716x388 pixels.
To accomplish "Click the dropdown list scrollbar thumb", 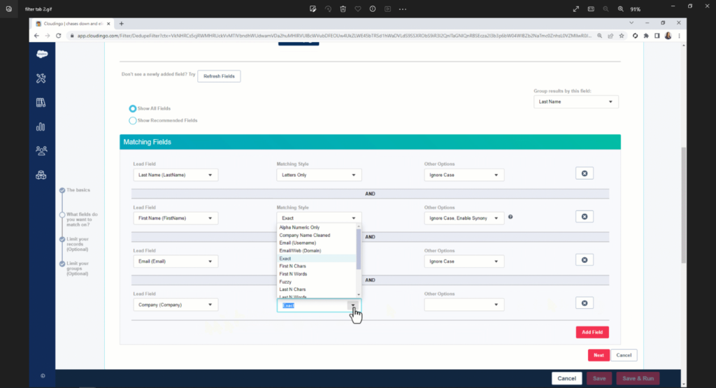I will point(359,249).
